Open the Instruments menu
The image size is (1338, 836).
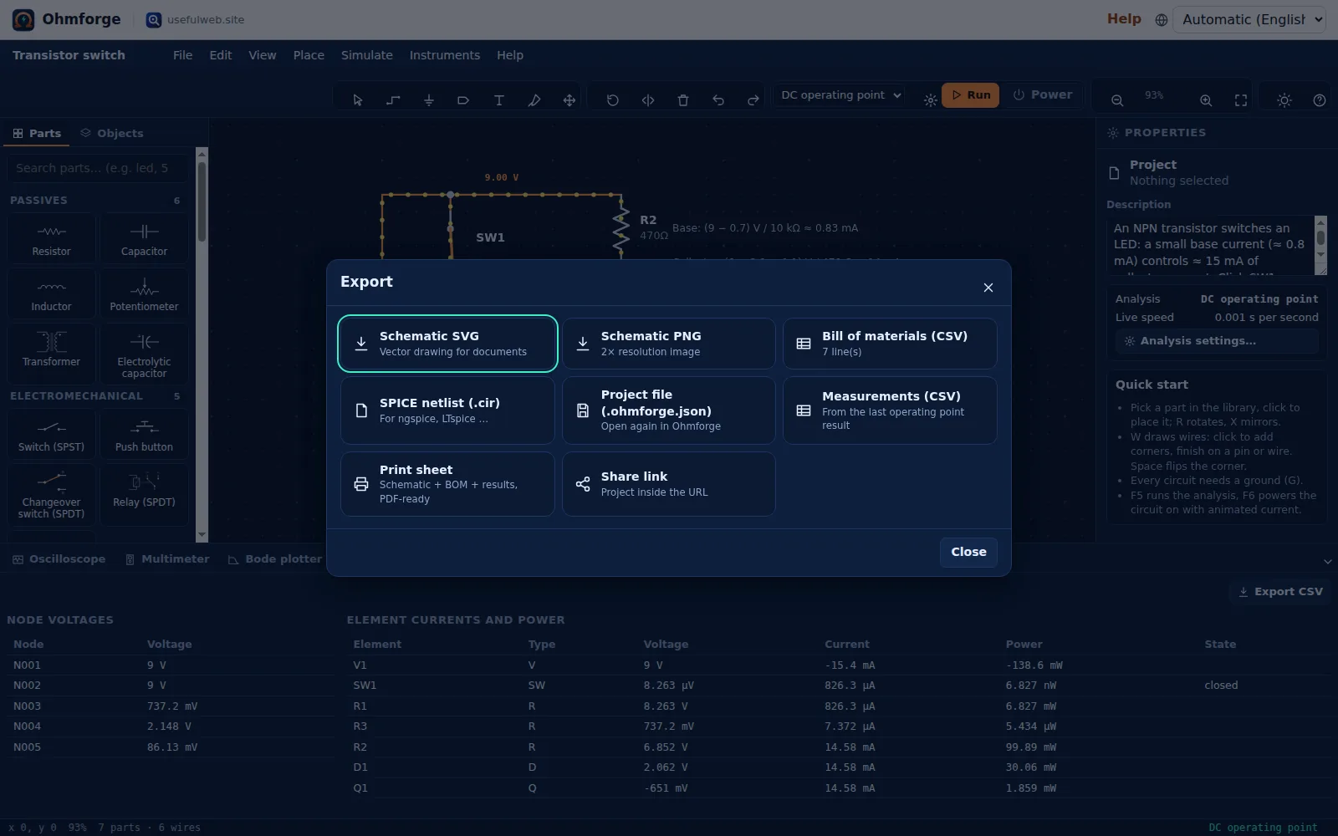pos(445,55)
